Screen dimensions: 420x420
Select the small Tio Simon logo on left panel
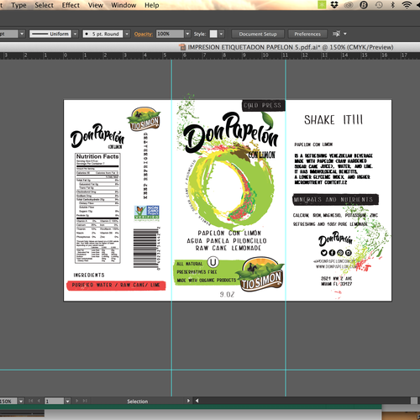click(x=144, y=118)
